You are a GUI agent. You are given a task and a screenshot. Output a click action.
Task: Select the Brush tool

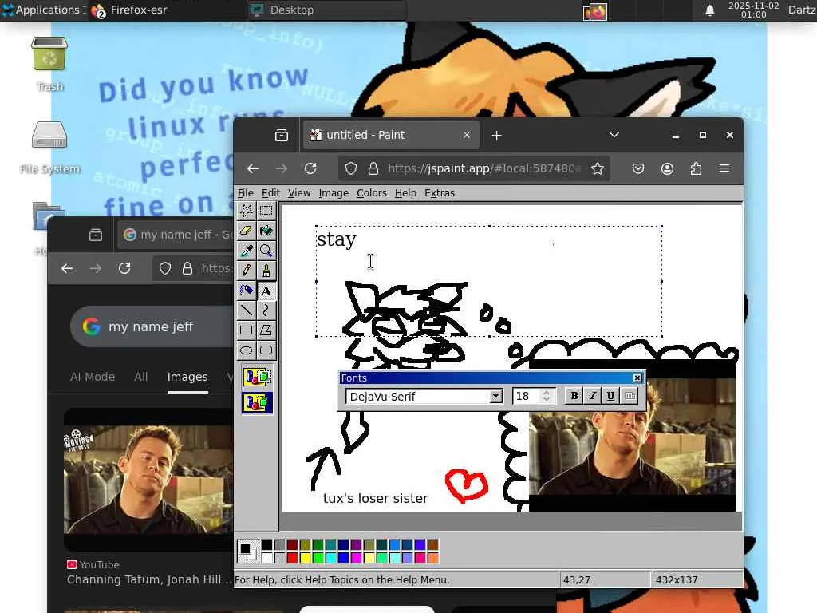(266, 271)
